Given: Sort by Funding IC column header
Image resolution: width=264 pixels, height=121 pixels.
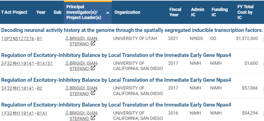Looking at the screenshot, I should pyautogui.click(x=220, y=12).
